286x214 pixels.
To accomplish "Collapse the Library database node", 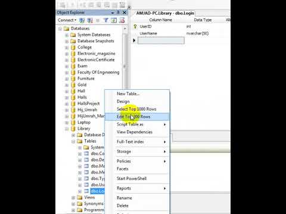I will pyautogui.click(x=67, y=129).
